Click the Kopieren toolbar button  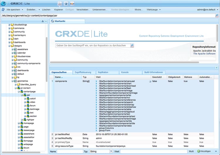[59, 10]
